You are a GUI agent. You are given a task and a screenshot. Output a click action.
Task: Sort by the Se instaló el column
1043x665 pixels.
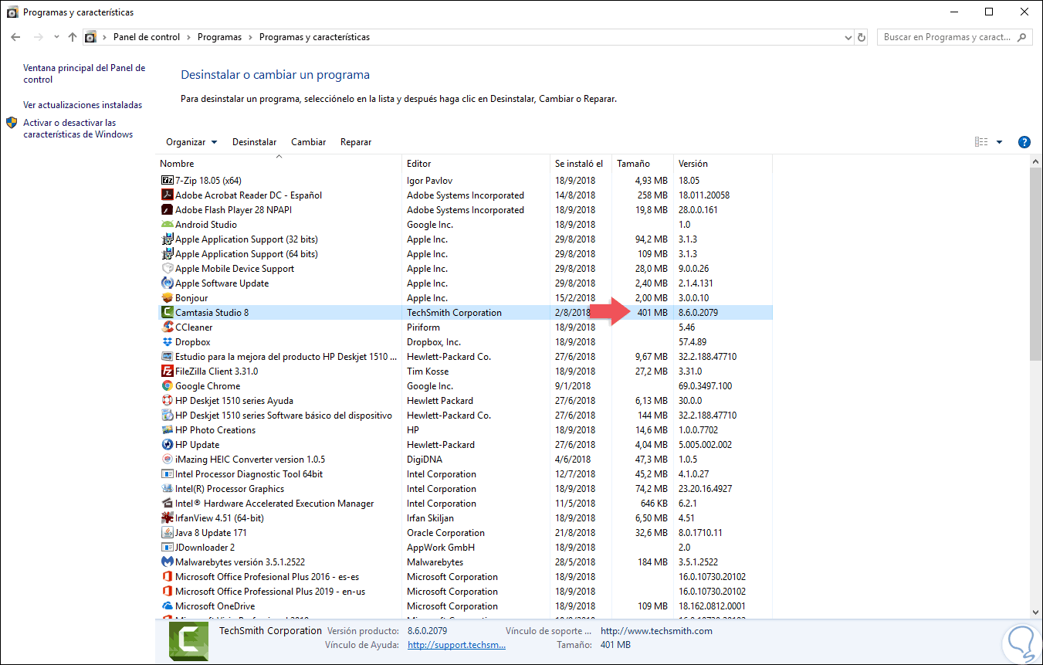pos(581,164)
